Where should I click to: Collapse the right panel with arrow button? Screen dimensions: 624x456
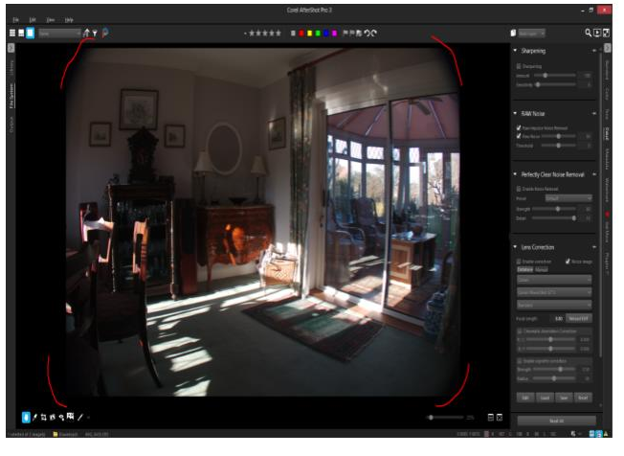608,48
